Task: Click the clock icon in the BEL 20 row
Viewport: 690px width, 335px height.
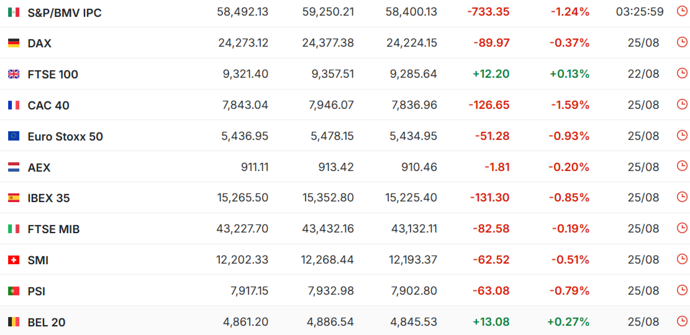Action: (681, 321)
